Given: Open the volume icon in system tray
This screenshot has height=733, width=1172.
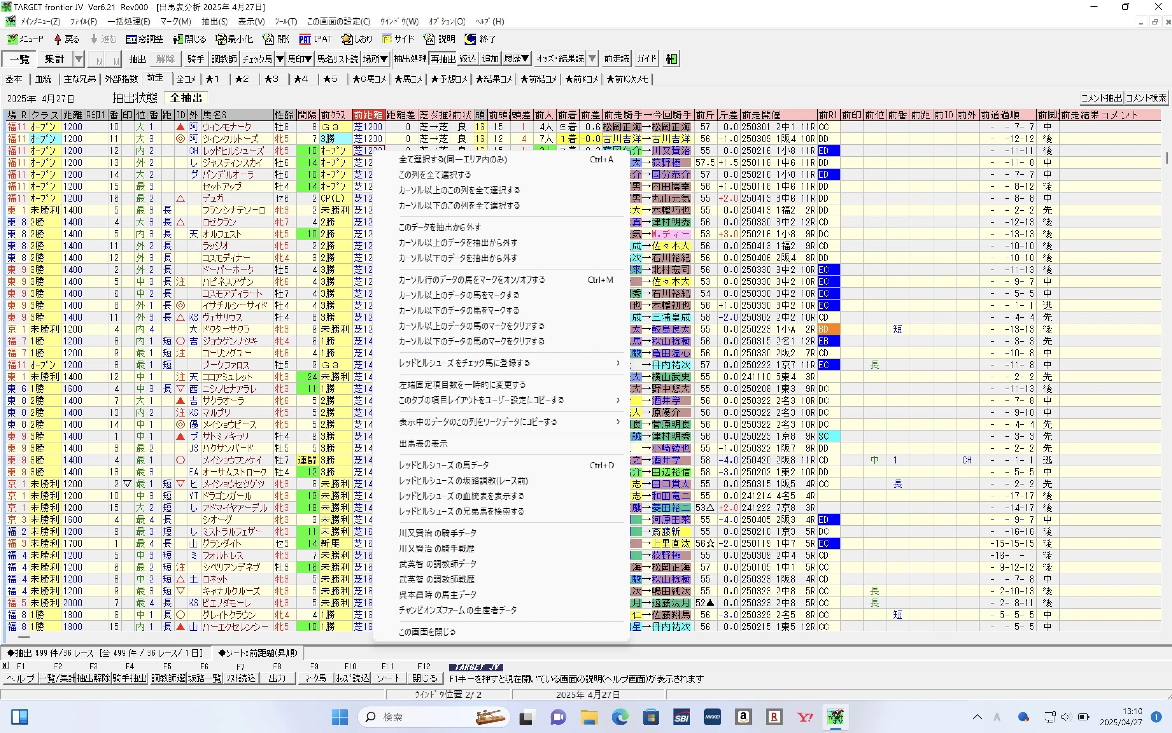Looking at the screenshot, I should pos(1065,717).
